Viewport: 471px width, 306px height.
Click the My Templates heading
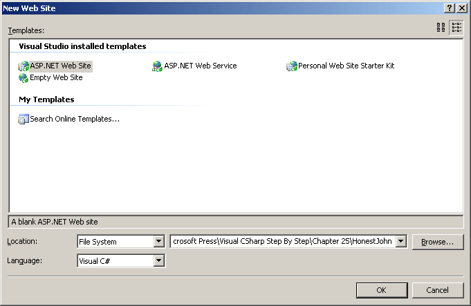coord(46,99)
